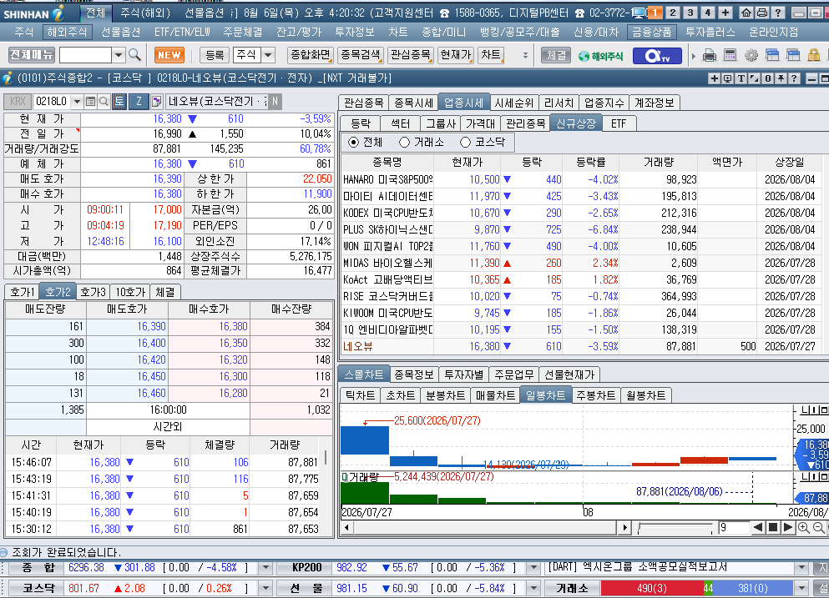Open the DART news ticker dropdown
Screen dimensions: 829x598
point(801,568)
